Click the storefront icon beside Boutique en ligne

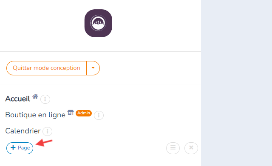71,112
